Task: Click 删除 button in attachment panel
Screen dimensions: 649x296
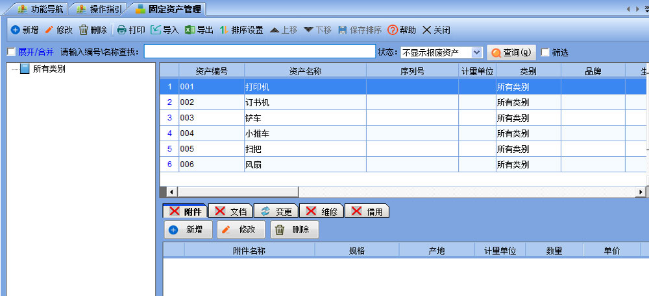Action: 294,229
